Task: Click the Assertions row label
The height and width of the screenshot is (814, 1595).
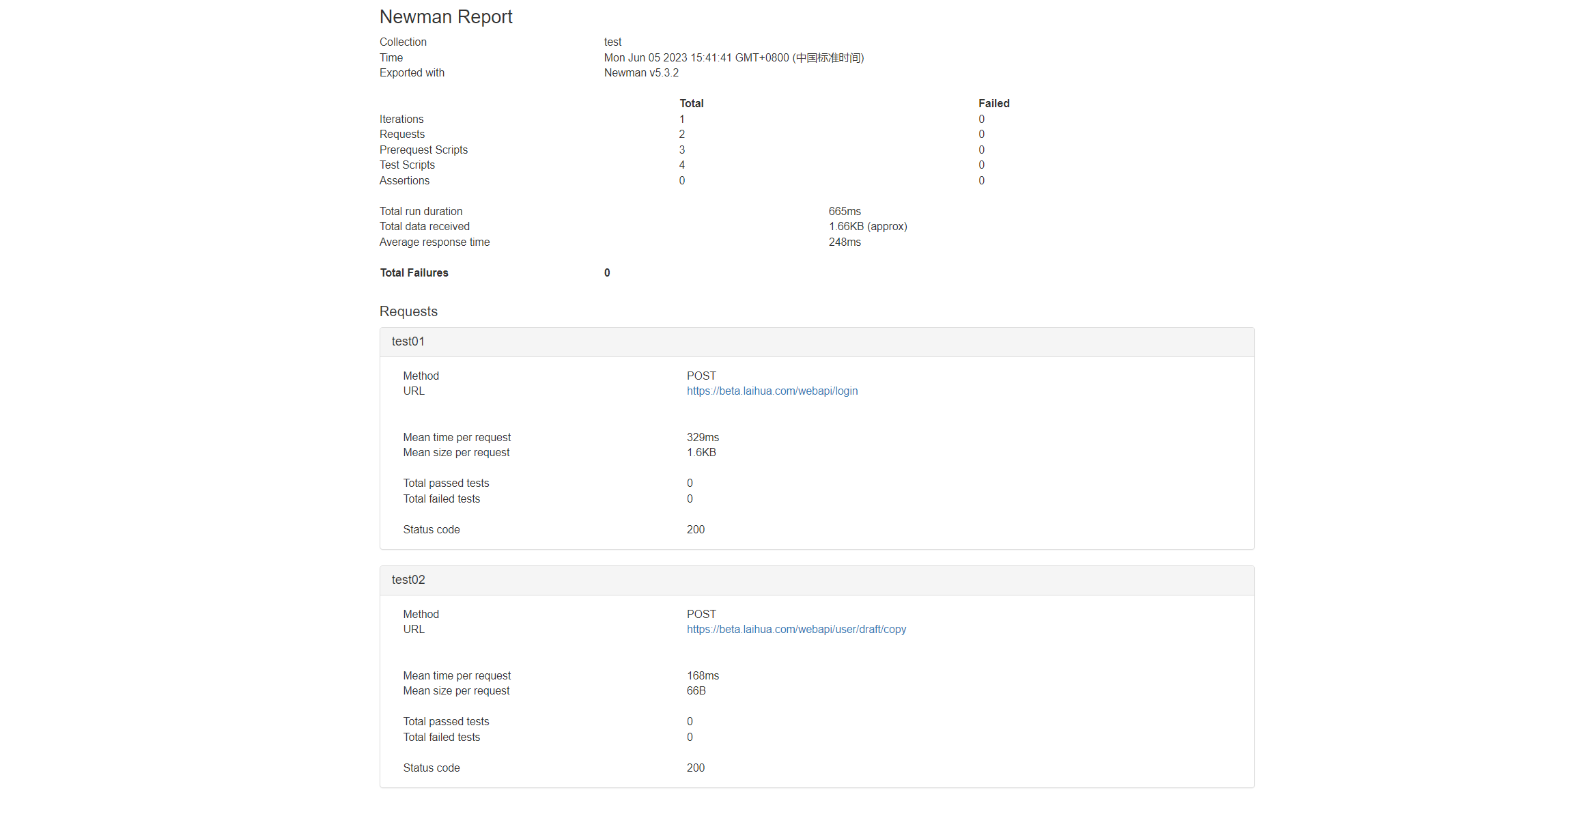Action: pos(404,180)
